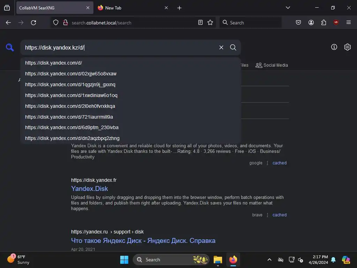357x268 pixels.
Task: Switch to the CollabVM SearXNG tab
Action: [x=55, y=8]
